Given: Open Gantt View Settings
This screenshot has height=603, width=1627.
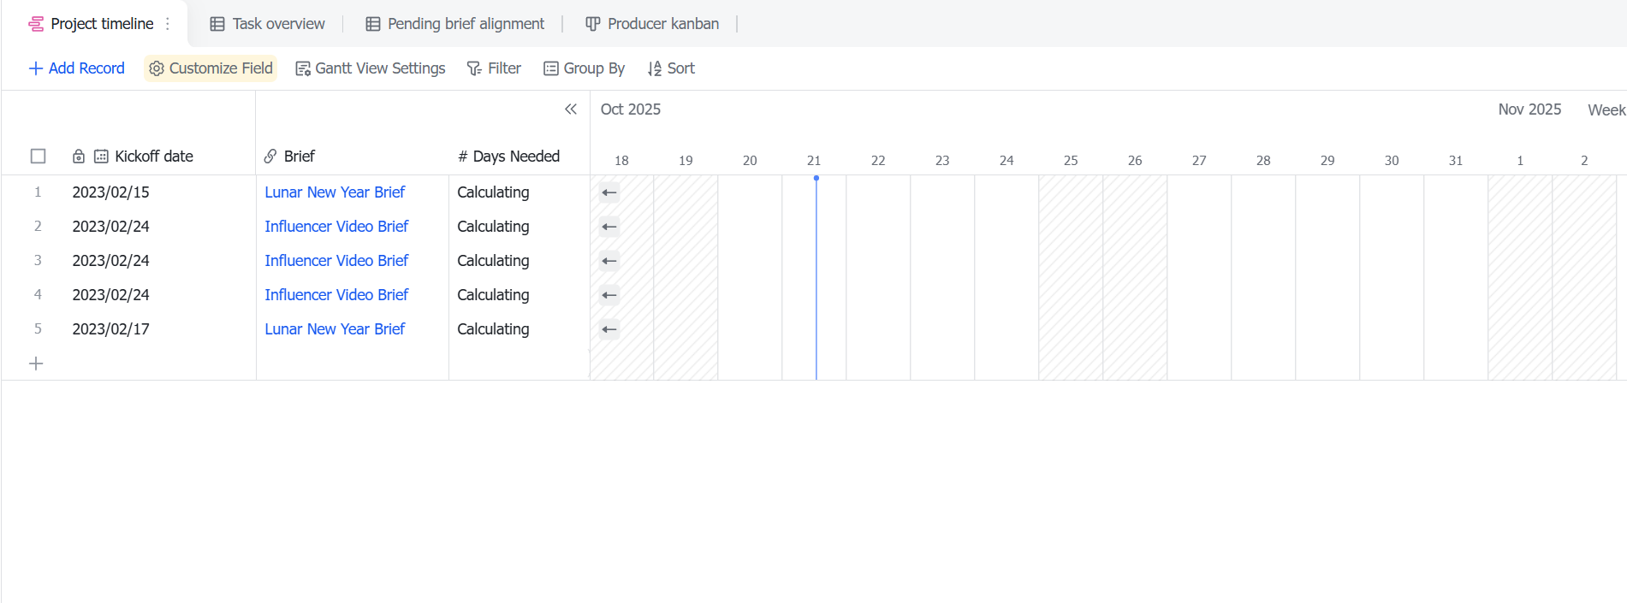Looking at the screenshot, I should click(370, 68).
